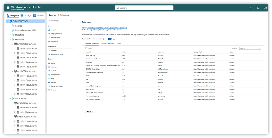Click the Advanced development icon
272x138 pixels.
click(49, 50)
